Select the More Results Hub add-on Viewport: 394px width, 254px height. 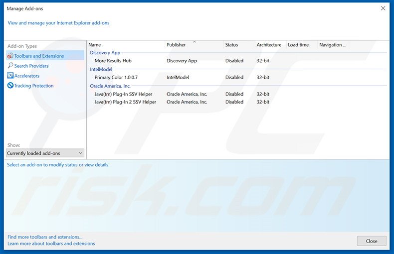[x=113, y=61]
